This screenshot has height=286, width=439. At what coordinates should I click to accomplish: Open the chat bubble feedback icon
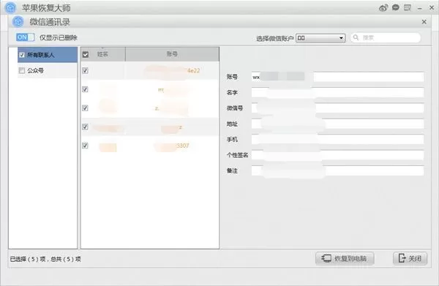396,7
